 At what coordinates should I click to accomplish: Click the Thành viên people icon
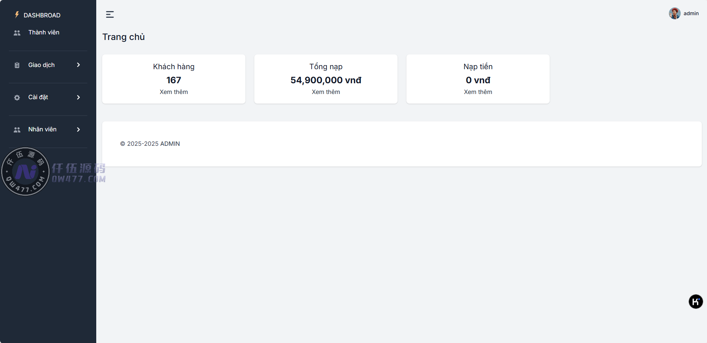tap(17, 33)
